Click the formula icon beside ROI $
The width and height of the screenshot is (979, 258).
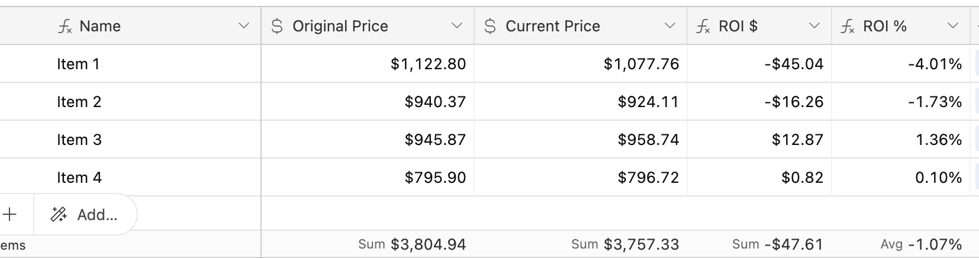click(x=703, y=27)
